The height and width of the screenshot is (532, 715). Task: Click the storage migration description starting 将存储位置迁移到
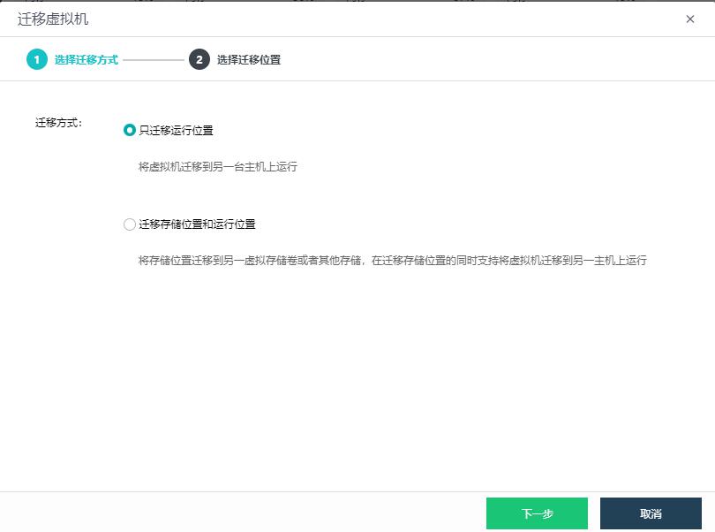click(x=392, y=261)
